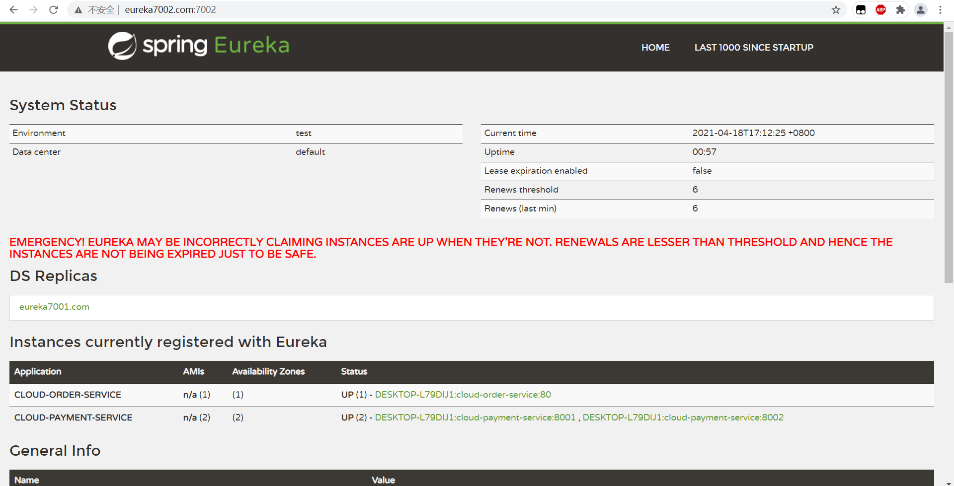The height and width of the screenshot is (486, 954).
Task: Click the red EMERGENCY warning message
Action: 451,248
